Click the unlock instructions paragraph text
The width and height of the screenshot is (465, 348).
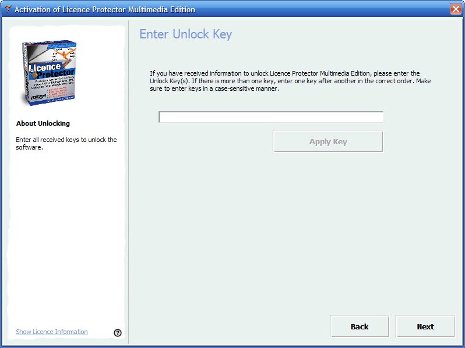coord(290,81)
